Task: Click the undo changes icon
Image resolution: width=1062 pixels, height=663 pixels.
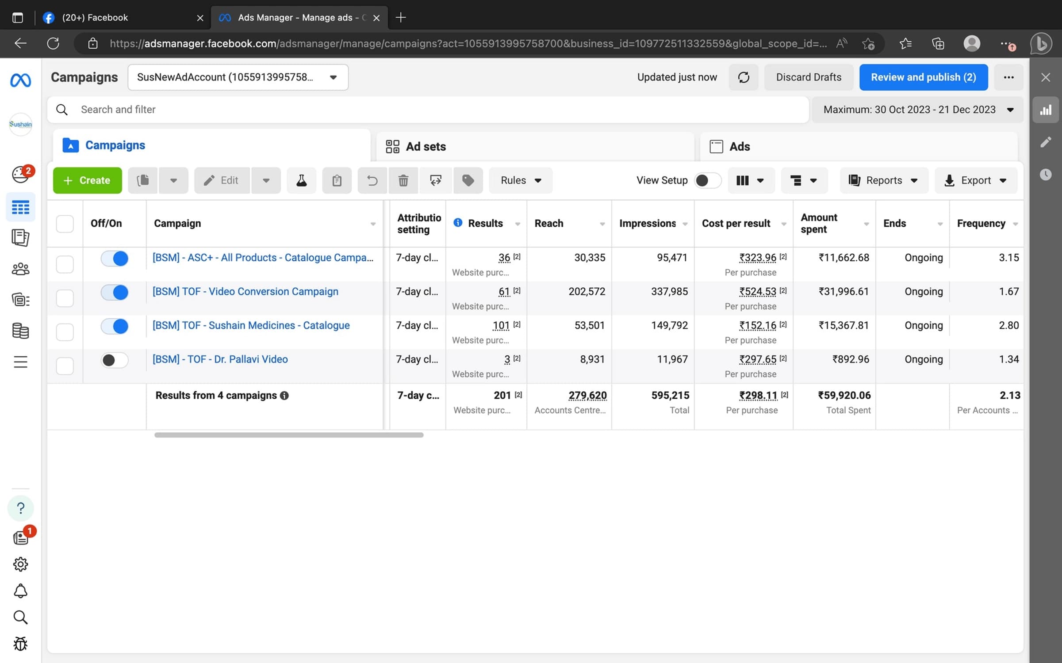Action: (x=372, y=180)
